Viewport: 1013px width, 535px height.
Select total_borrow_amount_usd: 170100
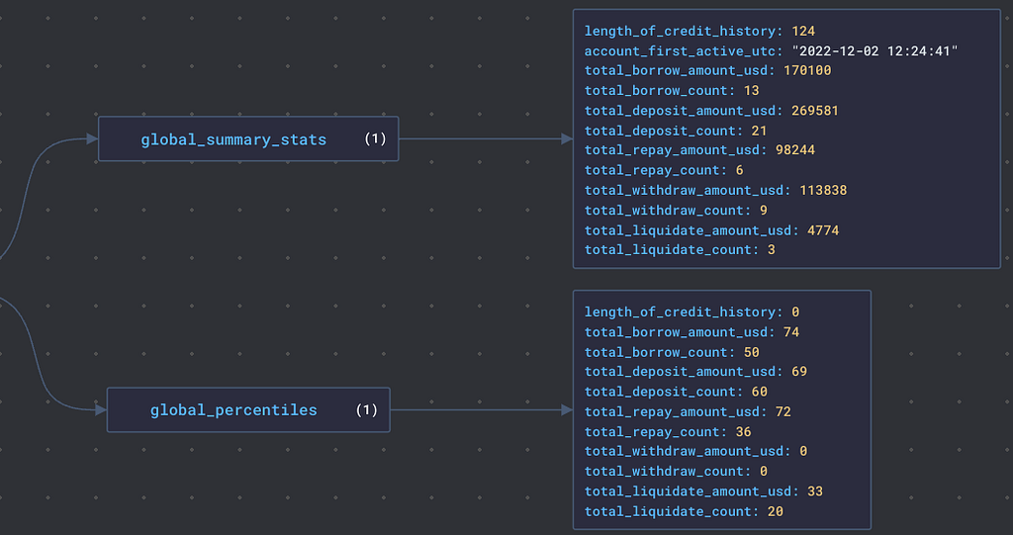(708, 70)
